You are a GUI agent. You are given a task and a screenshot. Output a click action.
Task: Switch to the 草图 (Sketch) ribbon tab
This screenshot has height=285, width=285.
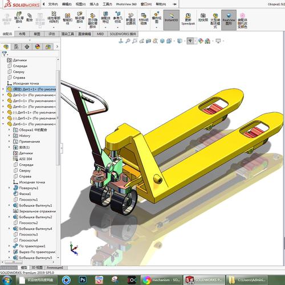point(37,34)
